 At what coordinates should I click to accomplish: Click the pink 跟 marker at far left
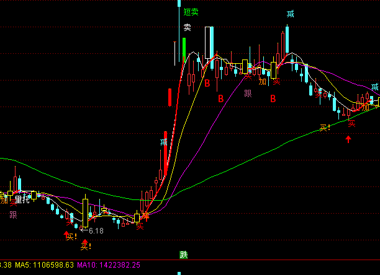(x=13, y=214)
